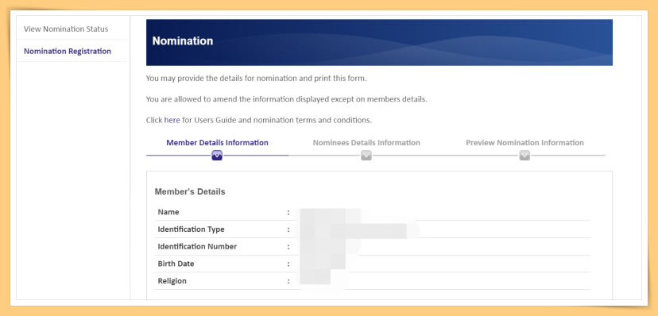
Task: Jump to Preview Nomination Information step
Action: [x=524, y=142]
